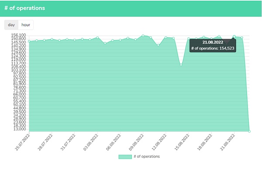Click the last data point at chart bottom right
This screenshot has height=171, width=262.
point(249,131)
